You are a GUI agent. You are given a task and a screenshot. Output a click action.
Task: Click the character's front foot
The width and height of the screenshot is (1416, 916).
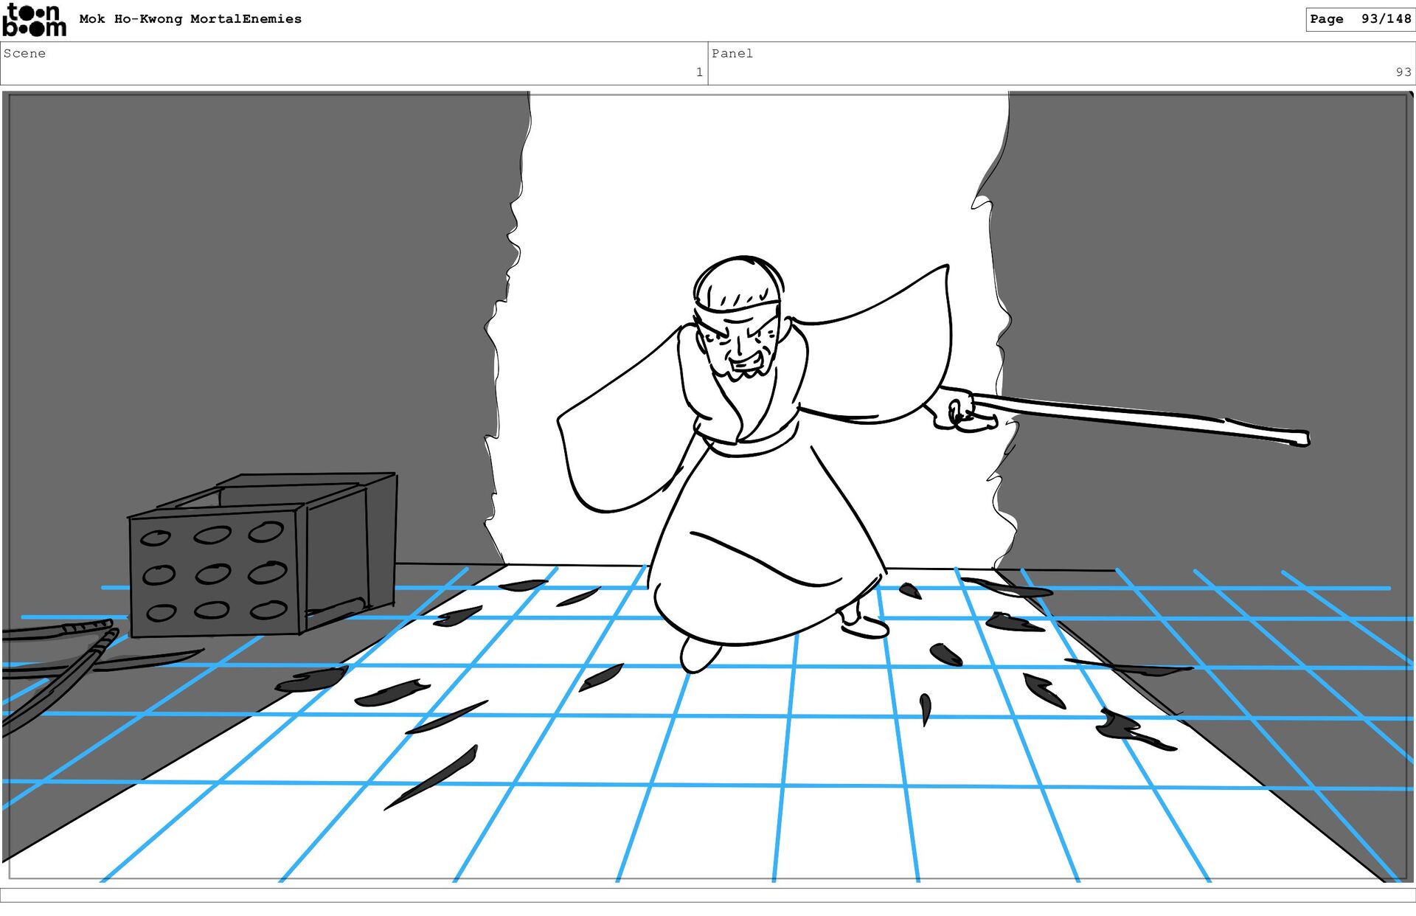tap(697, 655)
